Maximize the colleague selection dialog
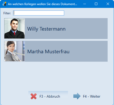 [x=96, y=4]
